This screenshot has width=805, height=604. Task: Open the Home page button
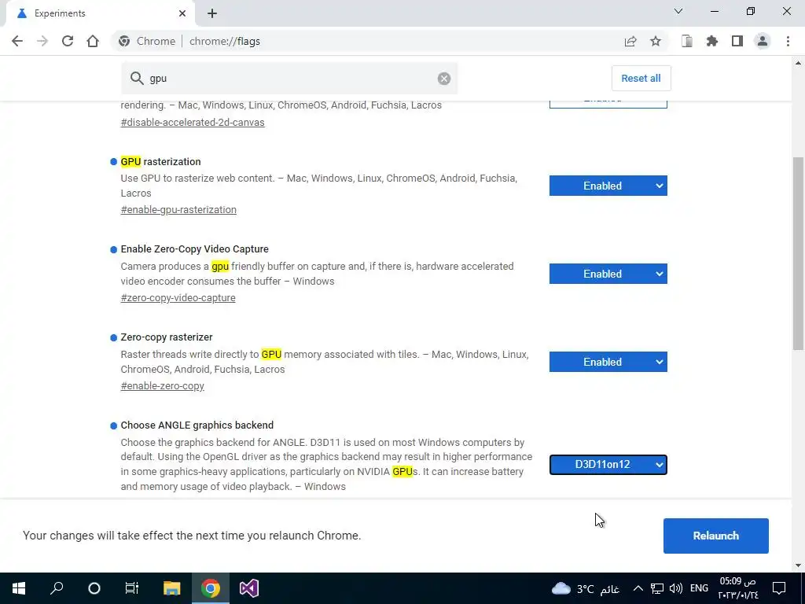(93, 41)
